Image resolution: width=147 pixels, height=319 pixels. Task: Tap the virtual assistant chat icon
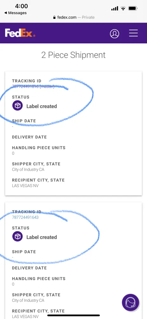coord(130,302)
